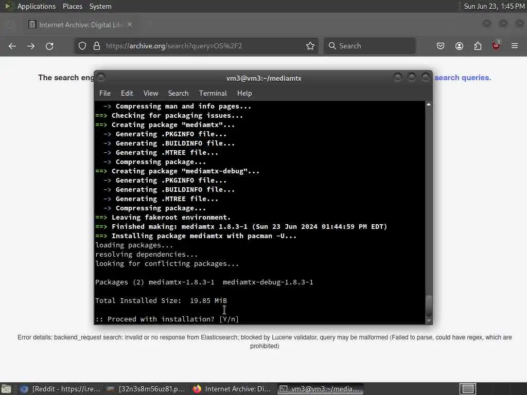
Task: Open the terminal Search menu
Action: pyautogui.click(x=178, y=94)
